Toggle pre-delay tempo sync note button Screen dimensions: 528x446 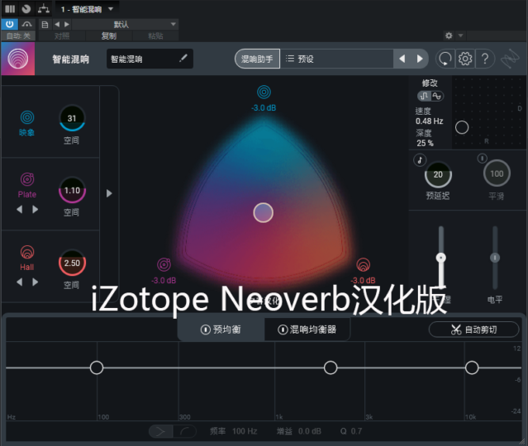420,159
